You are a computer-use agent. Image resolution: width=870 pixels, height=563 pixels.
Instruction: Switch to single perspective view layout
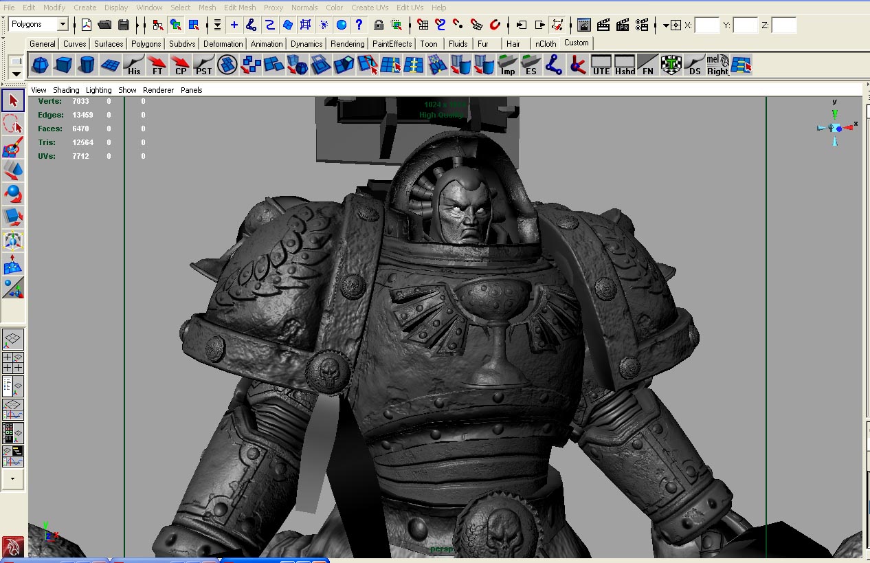(13, 340)
